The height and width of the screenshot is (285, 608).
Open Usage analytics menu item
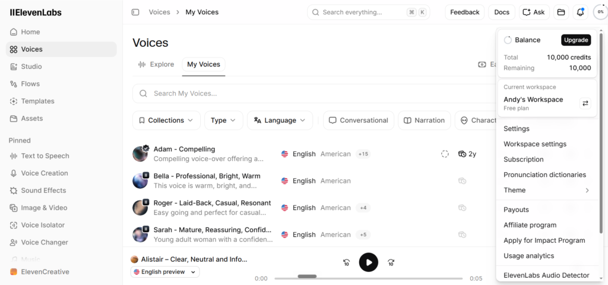(x=547, y=255)
